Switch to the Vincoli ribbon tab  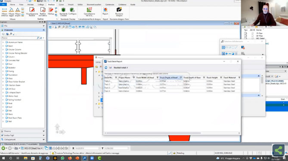(71, 5)
